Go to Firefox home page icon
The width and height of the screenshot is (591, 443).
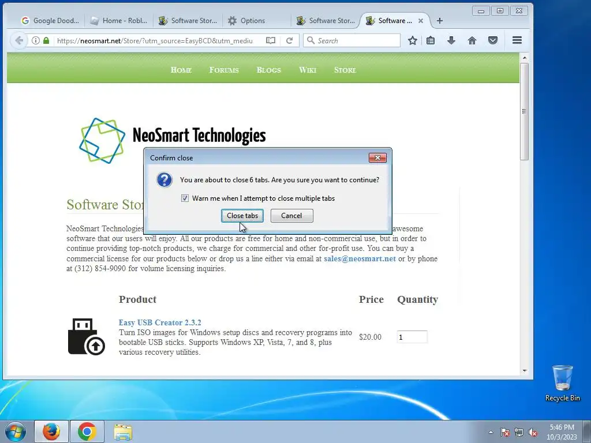472,40
